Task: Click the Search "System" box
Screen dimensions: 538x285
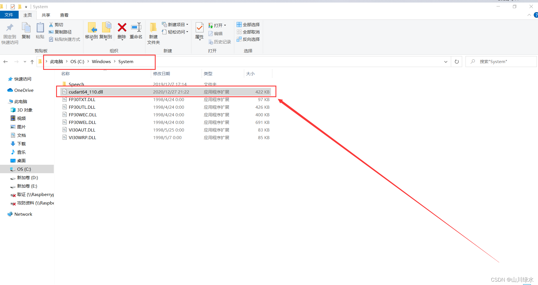Action: (x=501, y=62)
